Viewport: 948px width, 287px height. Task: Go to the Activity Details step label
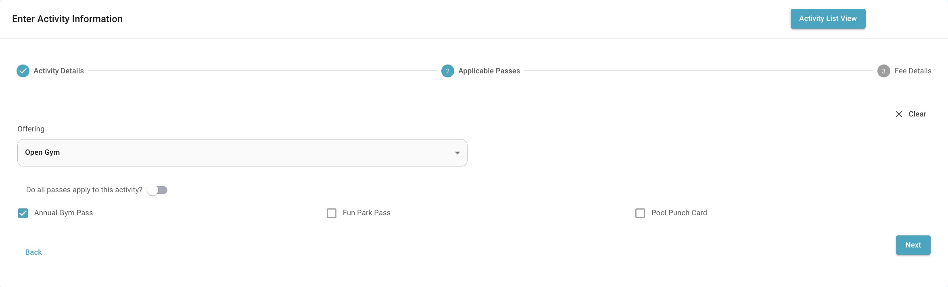click(x=58, y=71)
